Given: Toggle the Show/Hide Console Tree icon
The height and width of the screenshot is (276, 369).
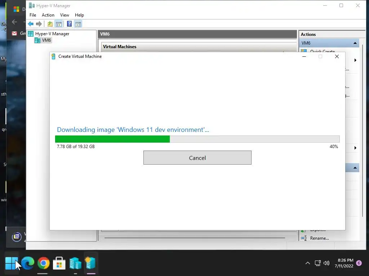Looking at the screenshot, I should (59, 24).
